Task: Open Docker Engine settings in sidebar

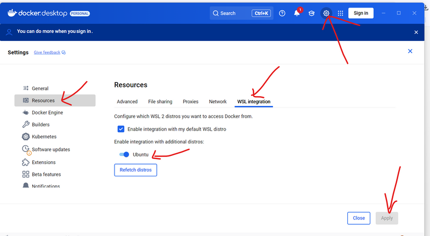Action: [47, 112]
